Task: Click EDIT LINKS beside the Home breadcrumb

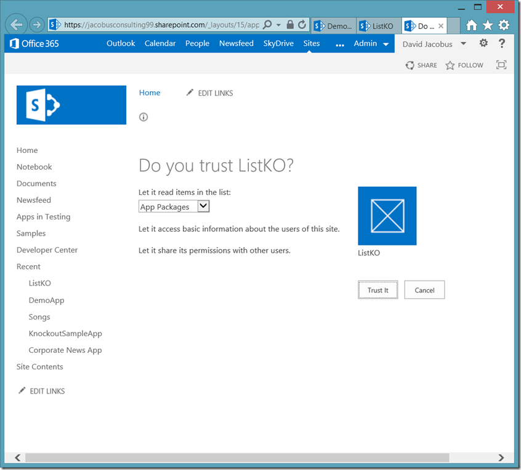Action: click(209, 93)
